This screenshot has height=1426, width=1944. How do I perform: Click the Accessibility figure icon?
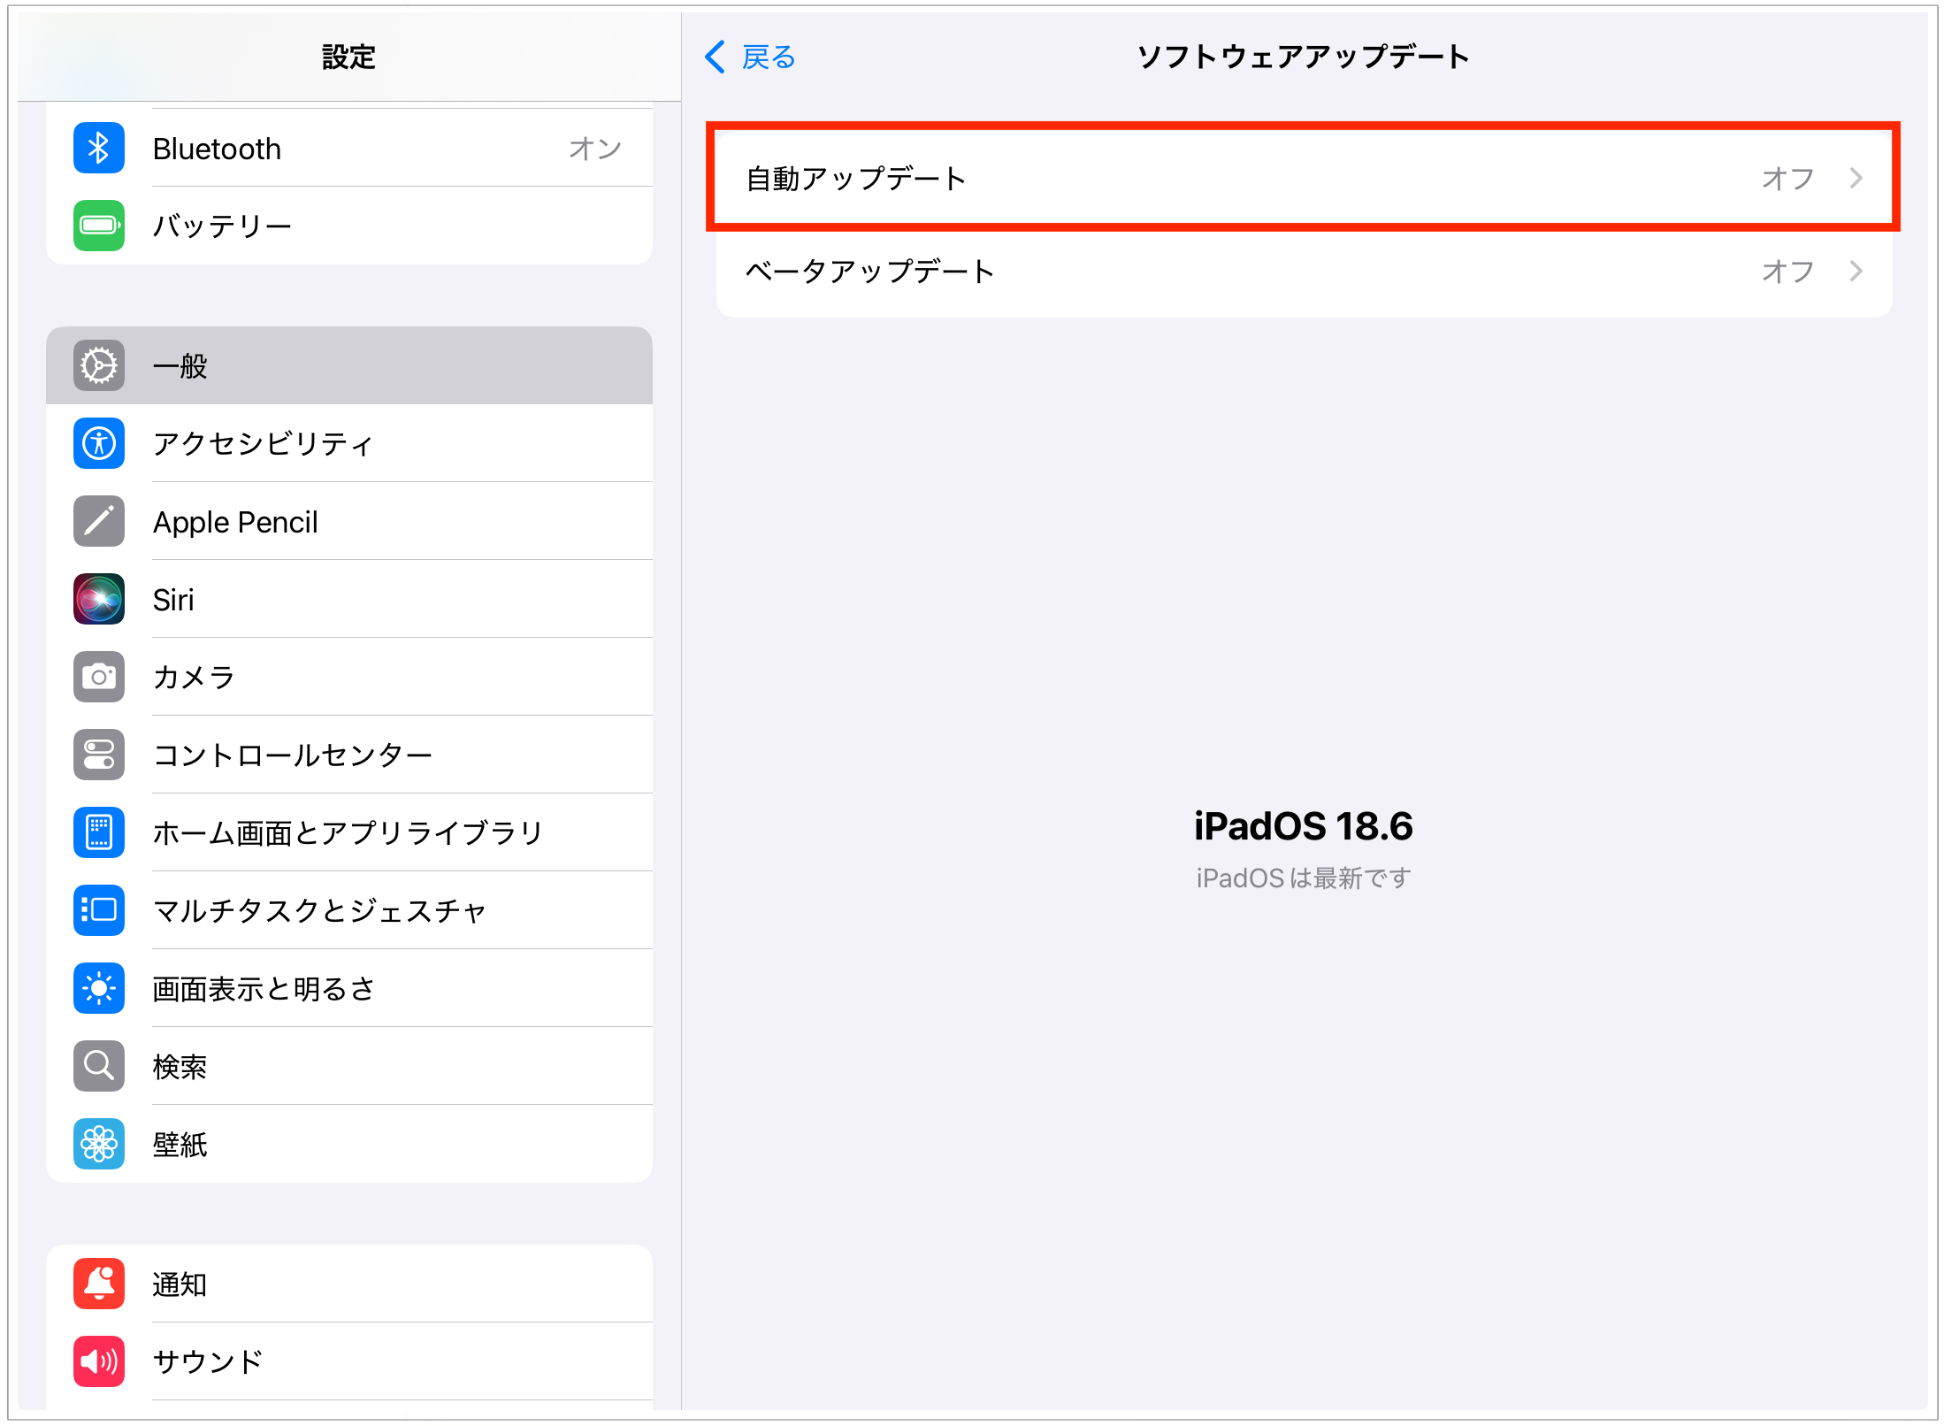pyautogui.click(x=98, y=443)
